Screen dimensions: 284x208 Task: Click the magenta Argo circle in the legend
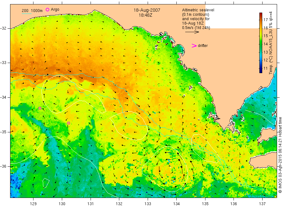tap(47, 9)
